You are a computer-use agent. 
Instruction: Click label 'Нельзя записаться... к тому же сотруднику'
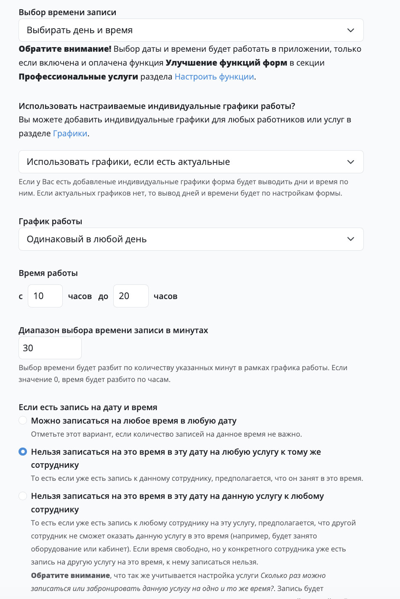click(x=176, y=459)
